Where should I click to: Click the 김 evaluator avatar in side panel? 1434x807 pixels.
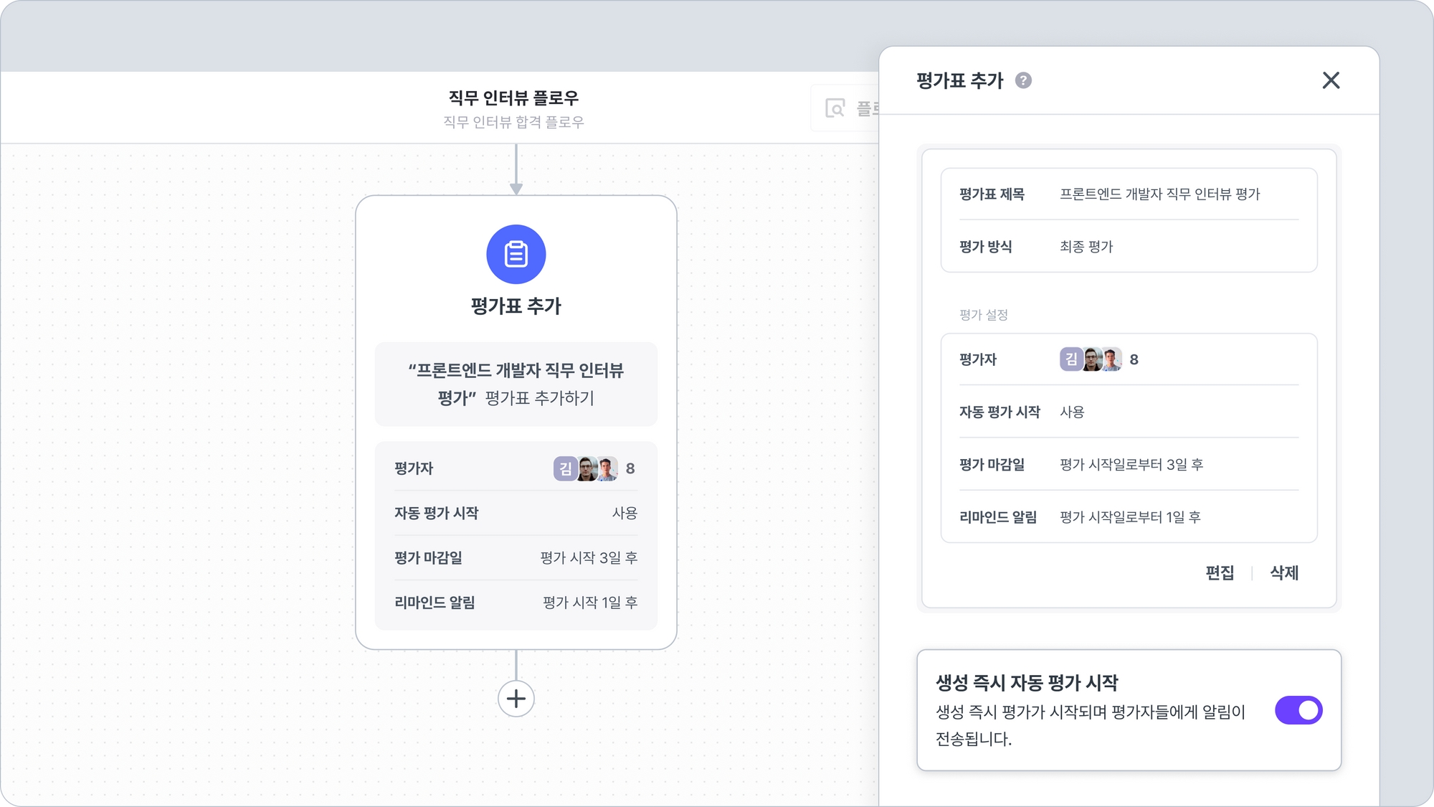1070,359
